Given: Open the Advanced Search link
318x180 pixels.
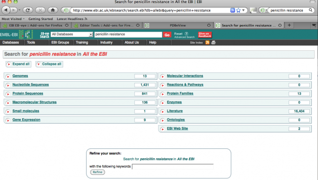Looking at the screenshot, I should tap(184, 37).
